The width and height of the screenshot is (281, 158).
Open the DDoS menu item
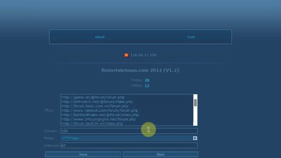click(x=100, y=37)
